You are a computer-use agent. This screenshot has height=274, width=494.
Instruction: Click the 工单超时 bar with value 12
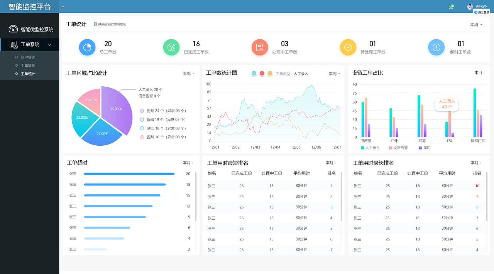point(118,206)
